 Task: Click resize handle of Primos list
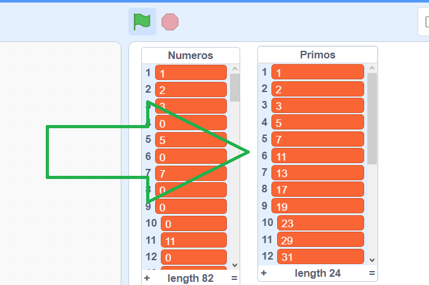pyautogui.click(x=372, y=273)
